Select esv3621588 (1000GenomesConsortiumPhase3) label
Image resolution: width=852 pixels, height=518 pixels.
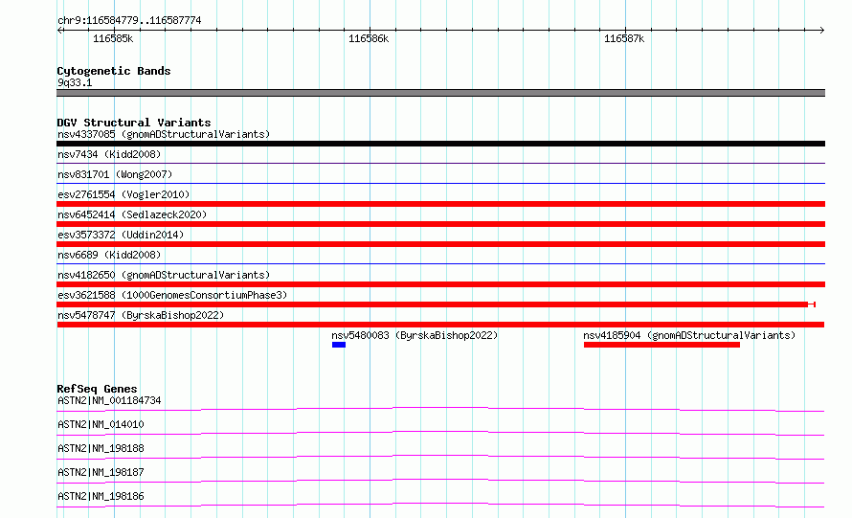[x=172, y=295]
